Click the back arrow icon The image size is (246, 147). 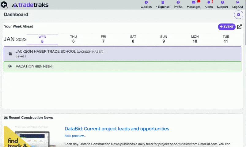click(4, 5)
